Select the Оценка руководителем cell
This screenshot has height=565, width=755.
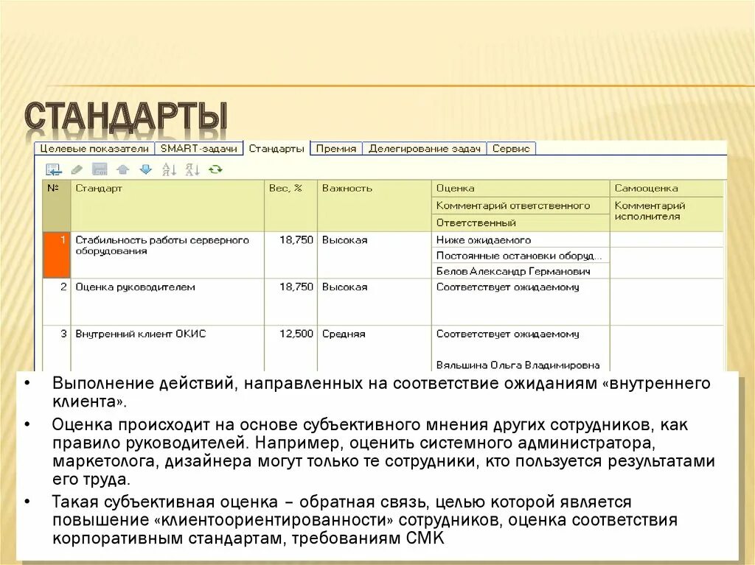point(167,302)
